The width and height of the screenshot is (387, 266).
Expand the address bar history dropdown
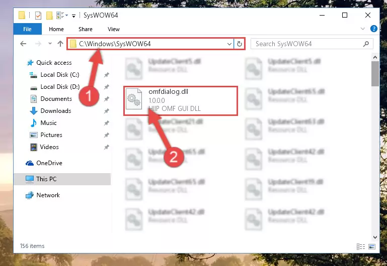click(229, 44)
